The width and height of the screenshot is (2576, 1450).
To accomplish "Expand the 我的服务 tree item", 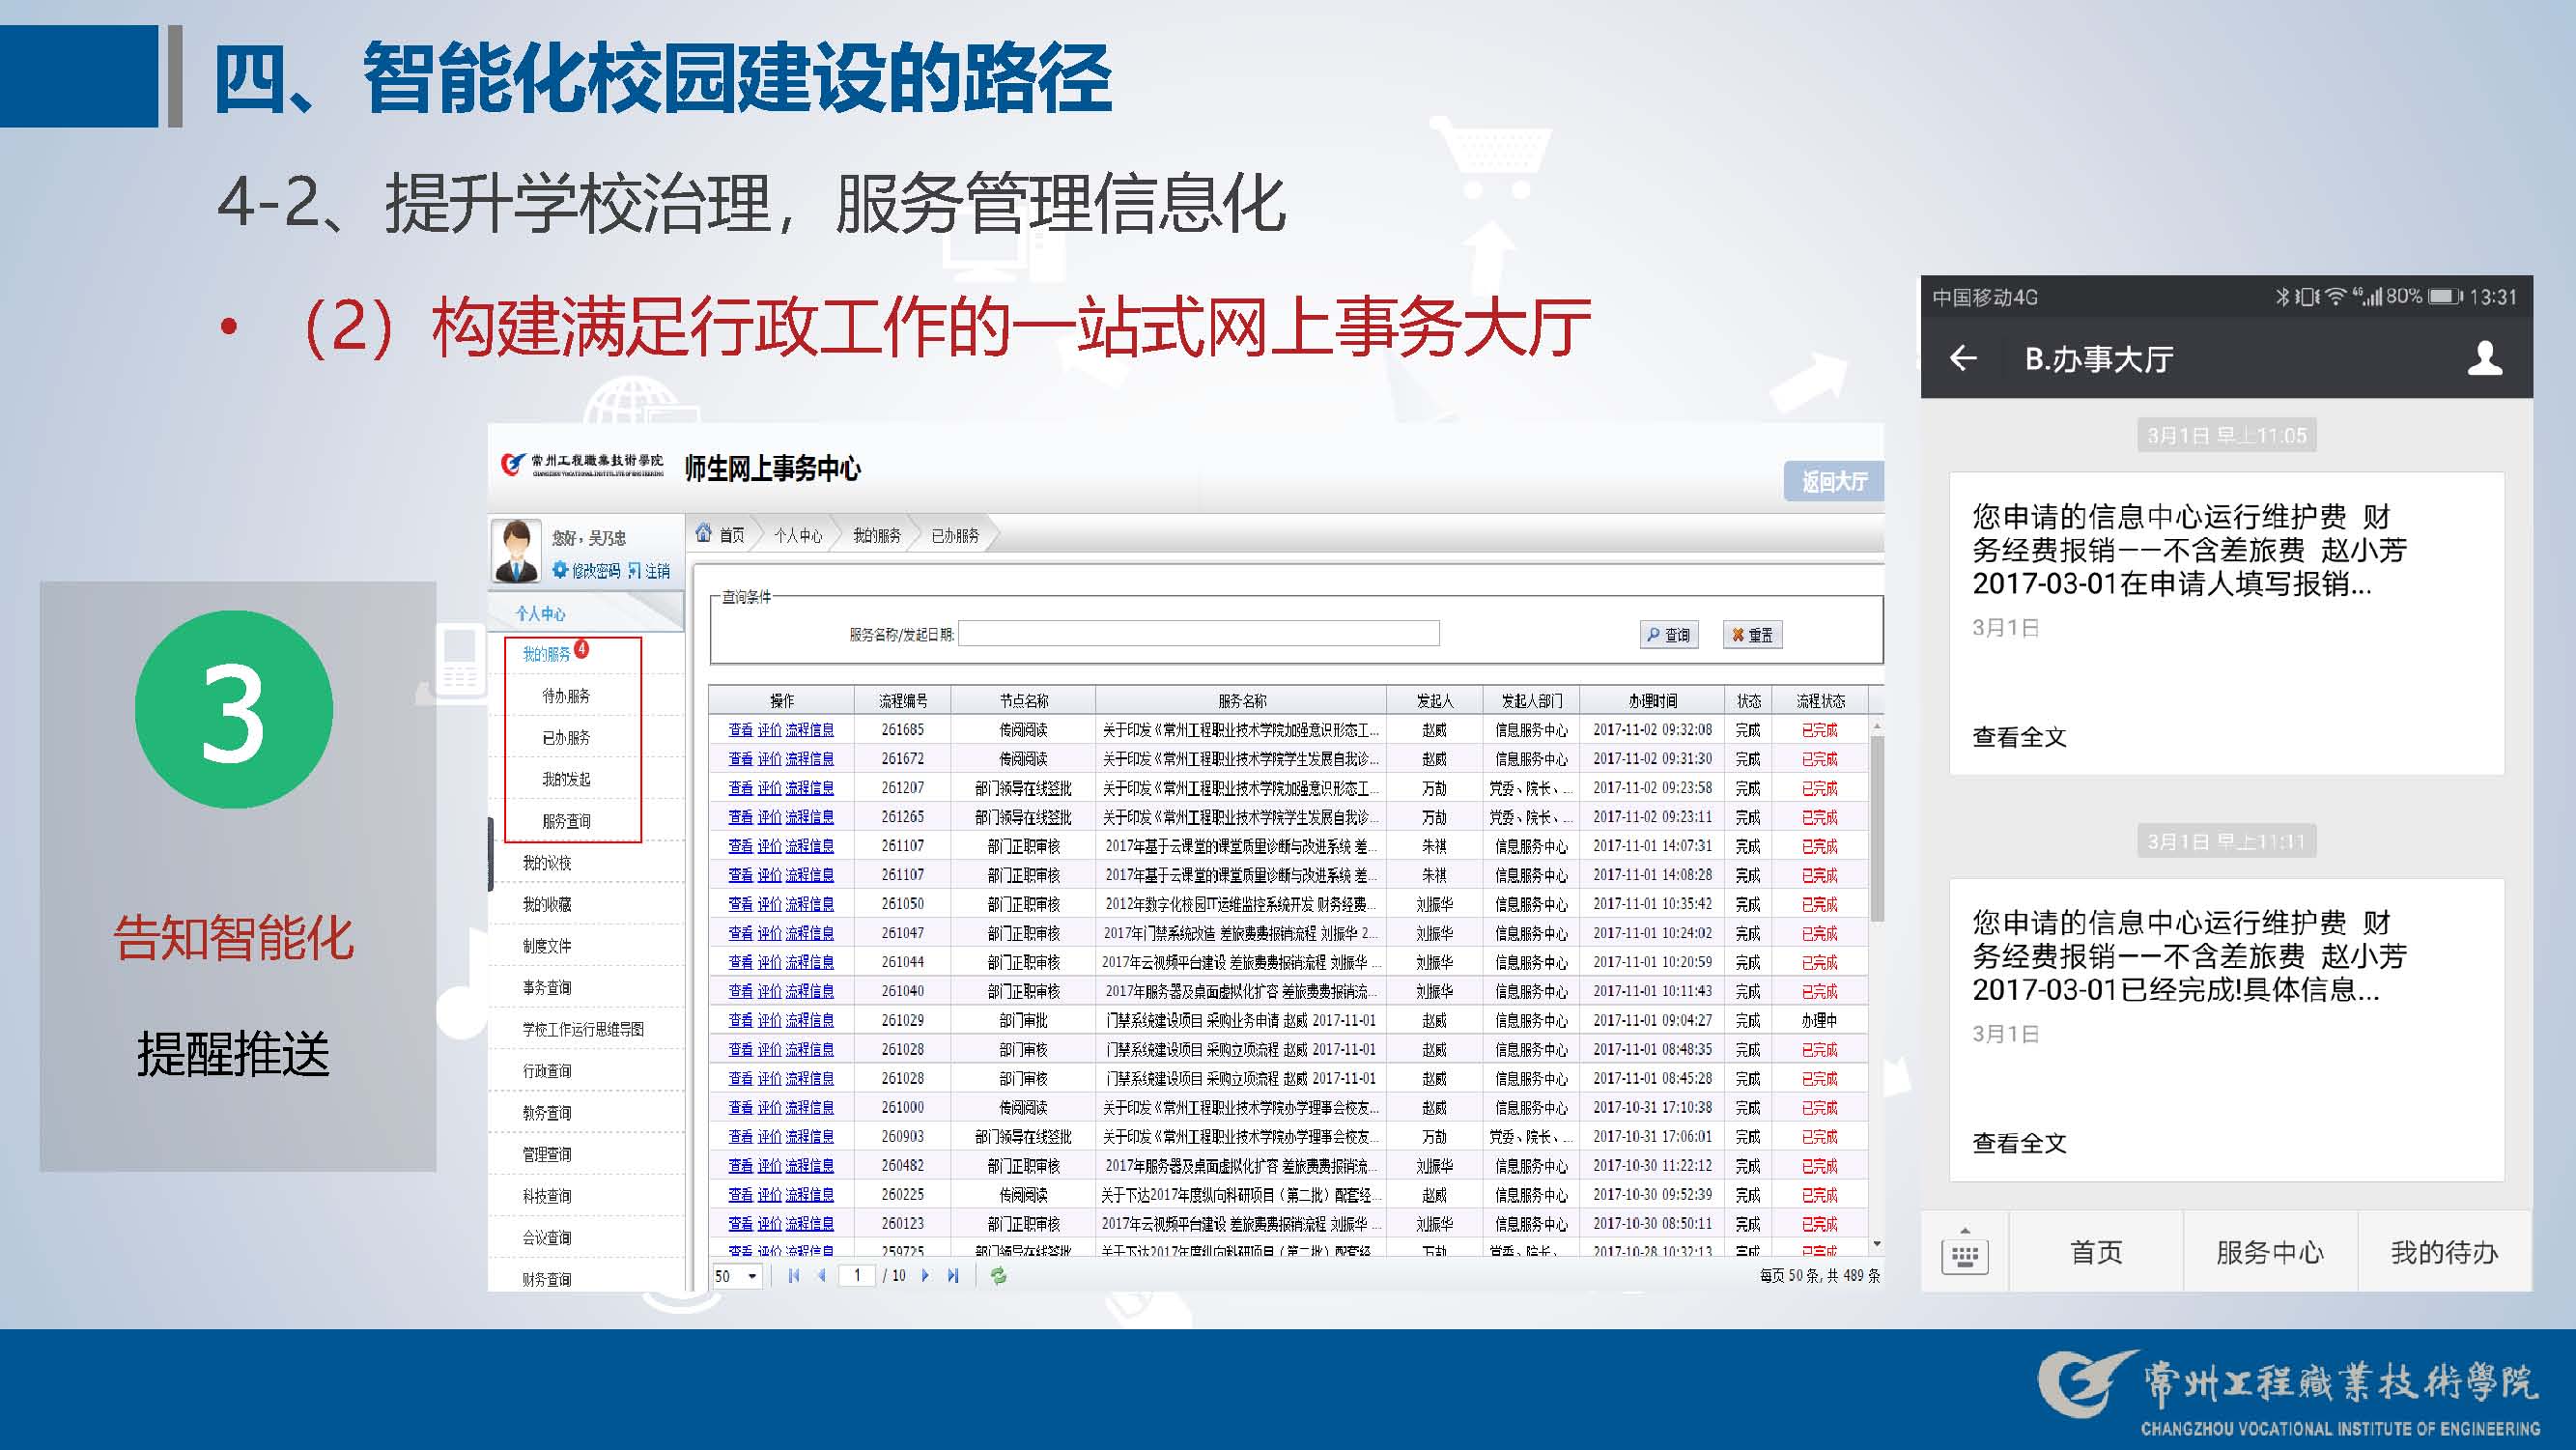I will [x=546, y=654].
